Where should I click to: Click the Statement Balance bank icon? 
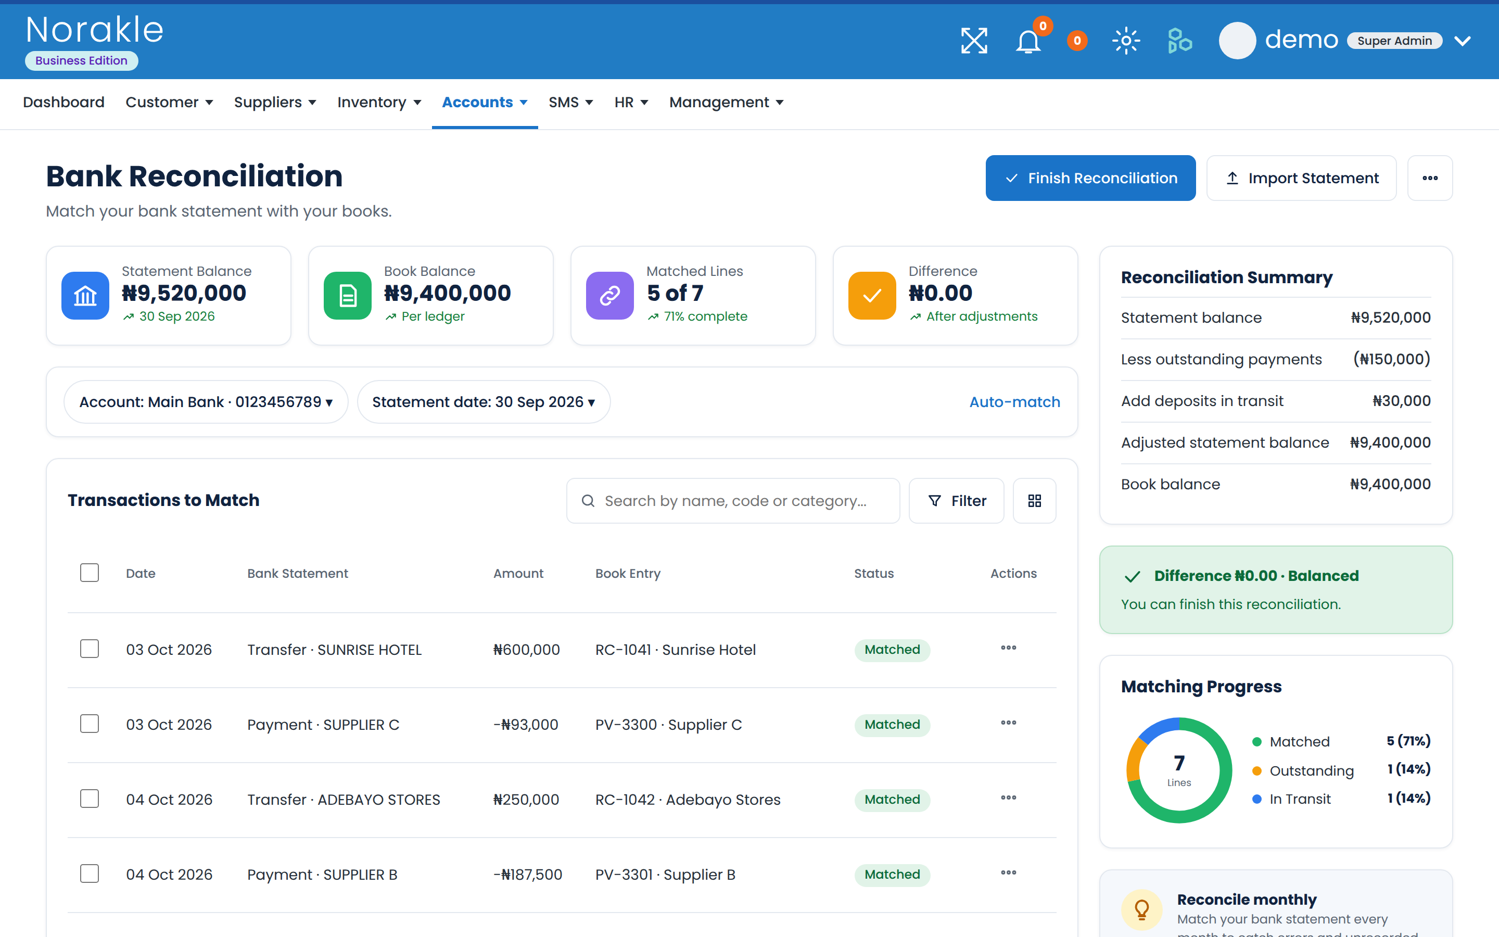(85, 296)
